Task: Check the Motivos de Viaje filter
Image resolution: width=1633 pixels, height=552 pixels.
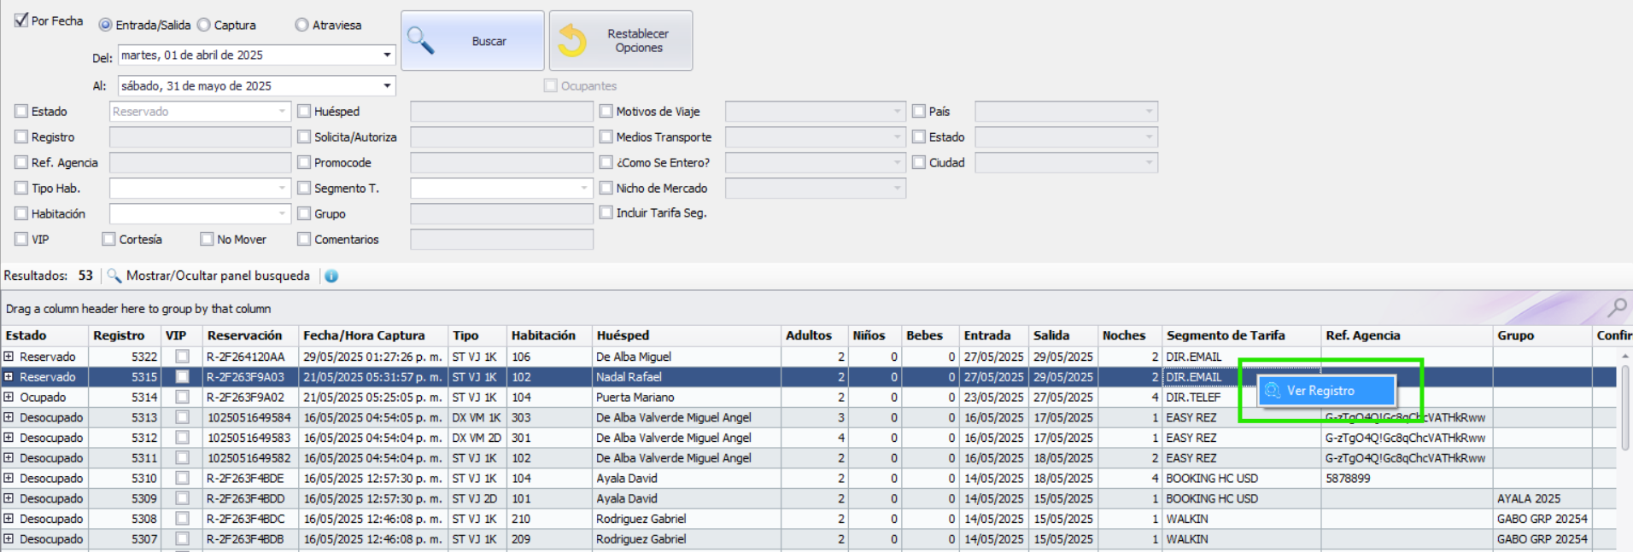Action: click(x=606, y=111)
